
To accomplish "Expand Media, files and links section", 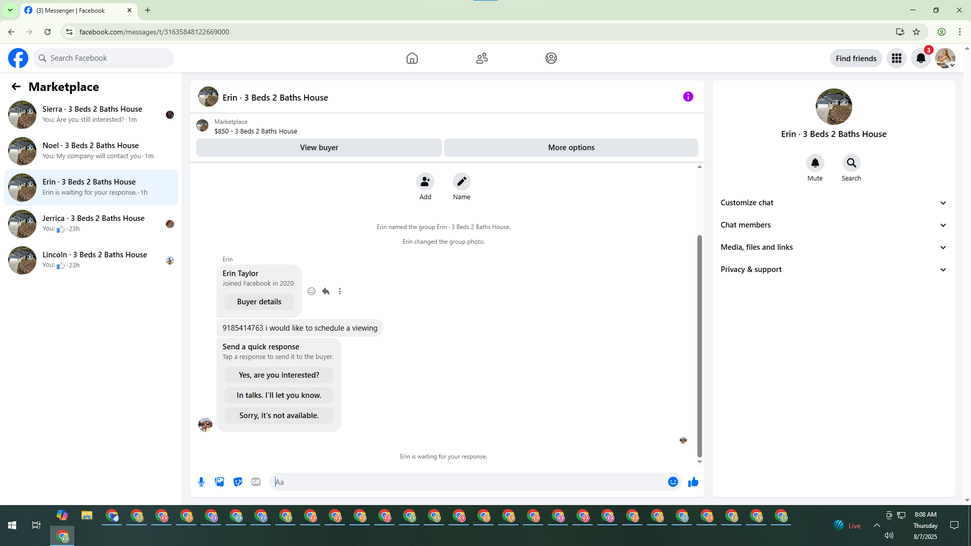I will click(x=833, y=247).
